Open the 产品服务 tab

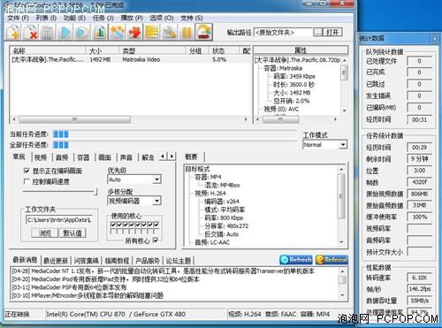coord(148,260)
